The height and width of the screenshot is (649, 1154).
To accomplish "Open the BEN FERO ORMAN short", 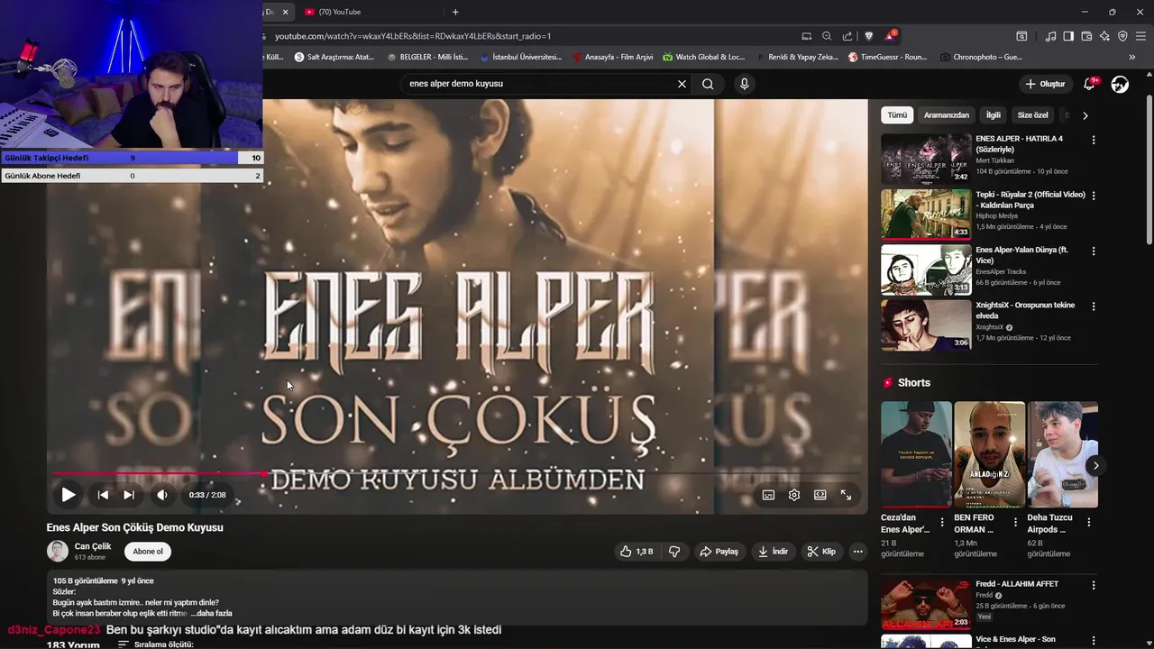I will click(989, 454).
